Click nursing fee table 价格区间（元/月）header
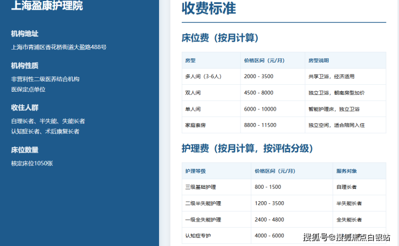Screen dimensions: 399x246 [275, 171]
